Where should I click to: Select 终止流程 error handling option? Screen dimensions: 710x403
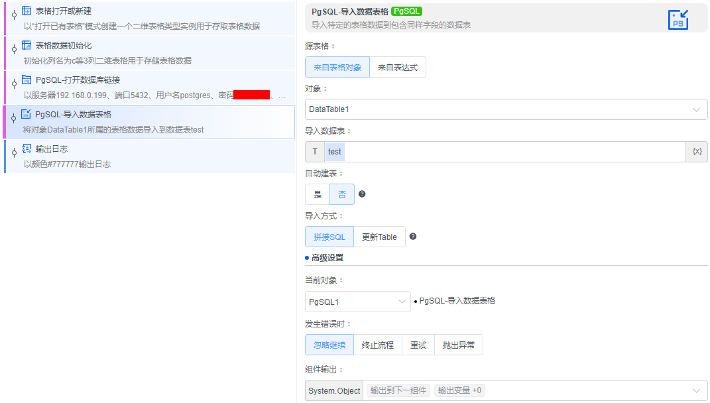378,344
